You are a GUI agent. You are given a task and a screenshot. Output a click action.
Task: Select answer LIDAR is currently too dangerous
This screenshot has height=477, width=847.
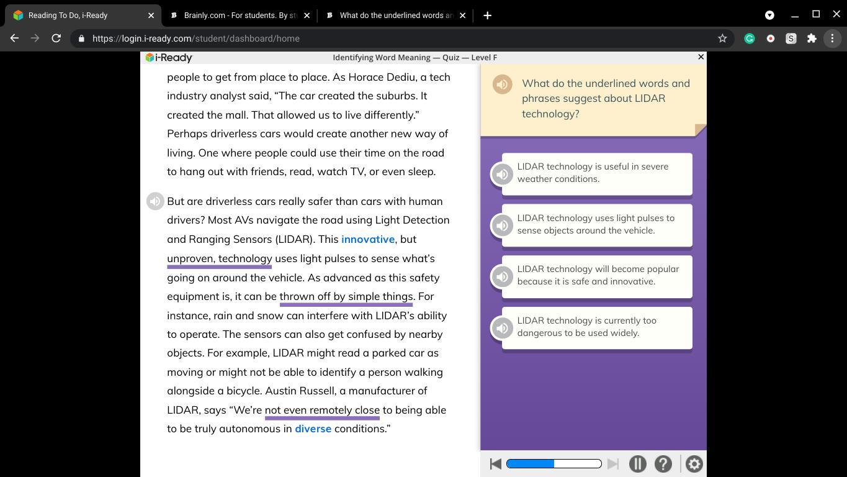pyautogui.click(x=597, y=327)
